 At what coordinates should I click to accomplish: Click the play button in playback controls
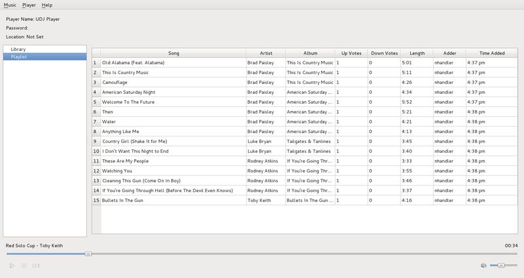[x=12, y=266]
